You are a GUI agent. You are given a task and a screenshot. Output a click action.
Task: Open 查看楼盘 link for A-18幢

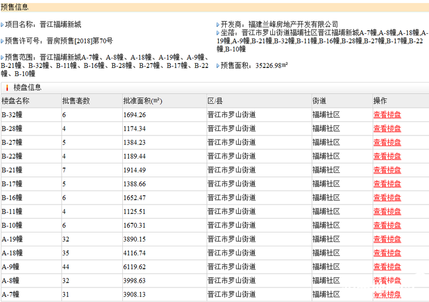point(387,253)
